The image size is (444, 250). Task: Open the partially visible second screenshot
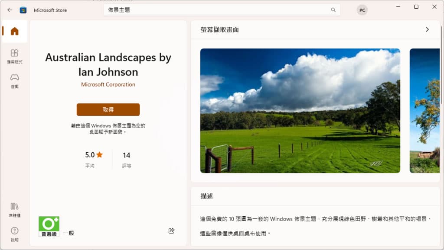(424, 111)
